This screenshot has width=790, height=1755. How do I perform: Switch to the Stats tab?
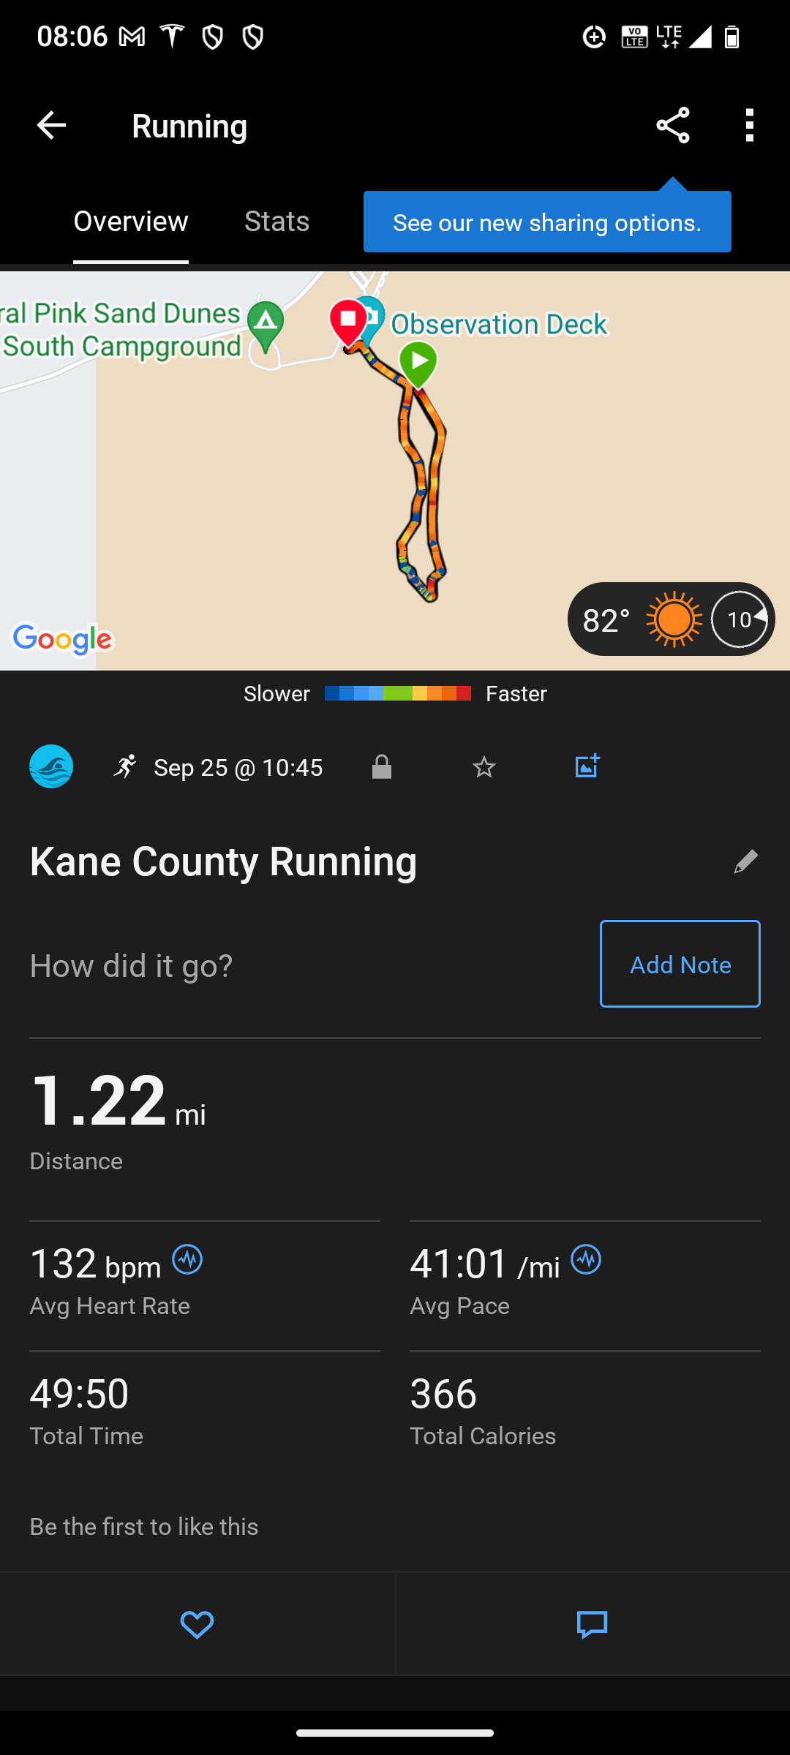coord(276,222)
